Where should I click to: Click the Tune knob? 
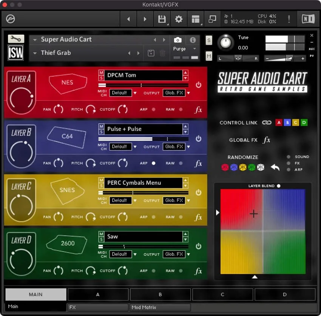click(x=225, y=43)
